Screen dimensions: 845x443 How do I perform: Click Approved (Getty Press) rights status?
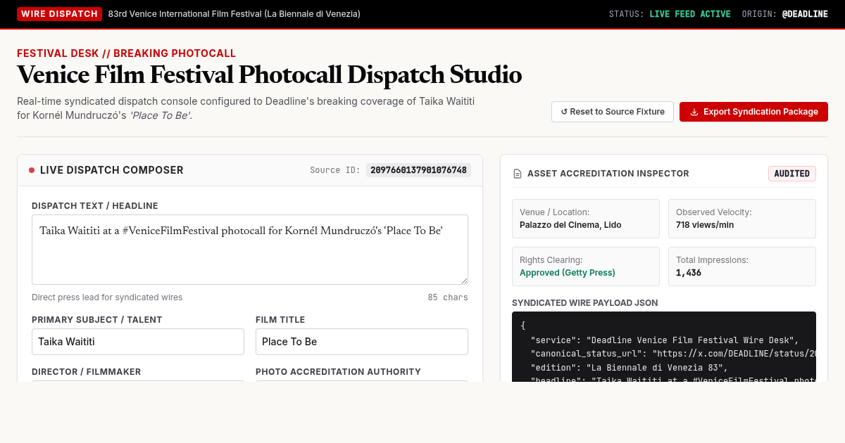click(x=568, y=273)
